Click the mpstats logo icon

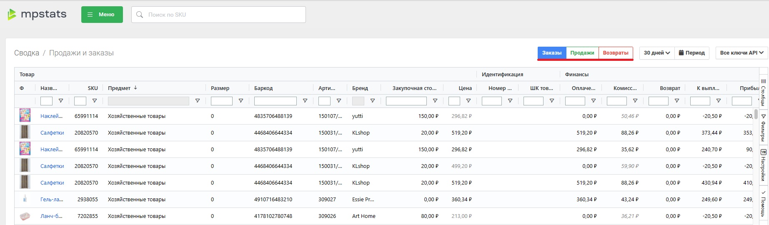point(12,15)
